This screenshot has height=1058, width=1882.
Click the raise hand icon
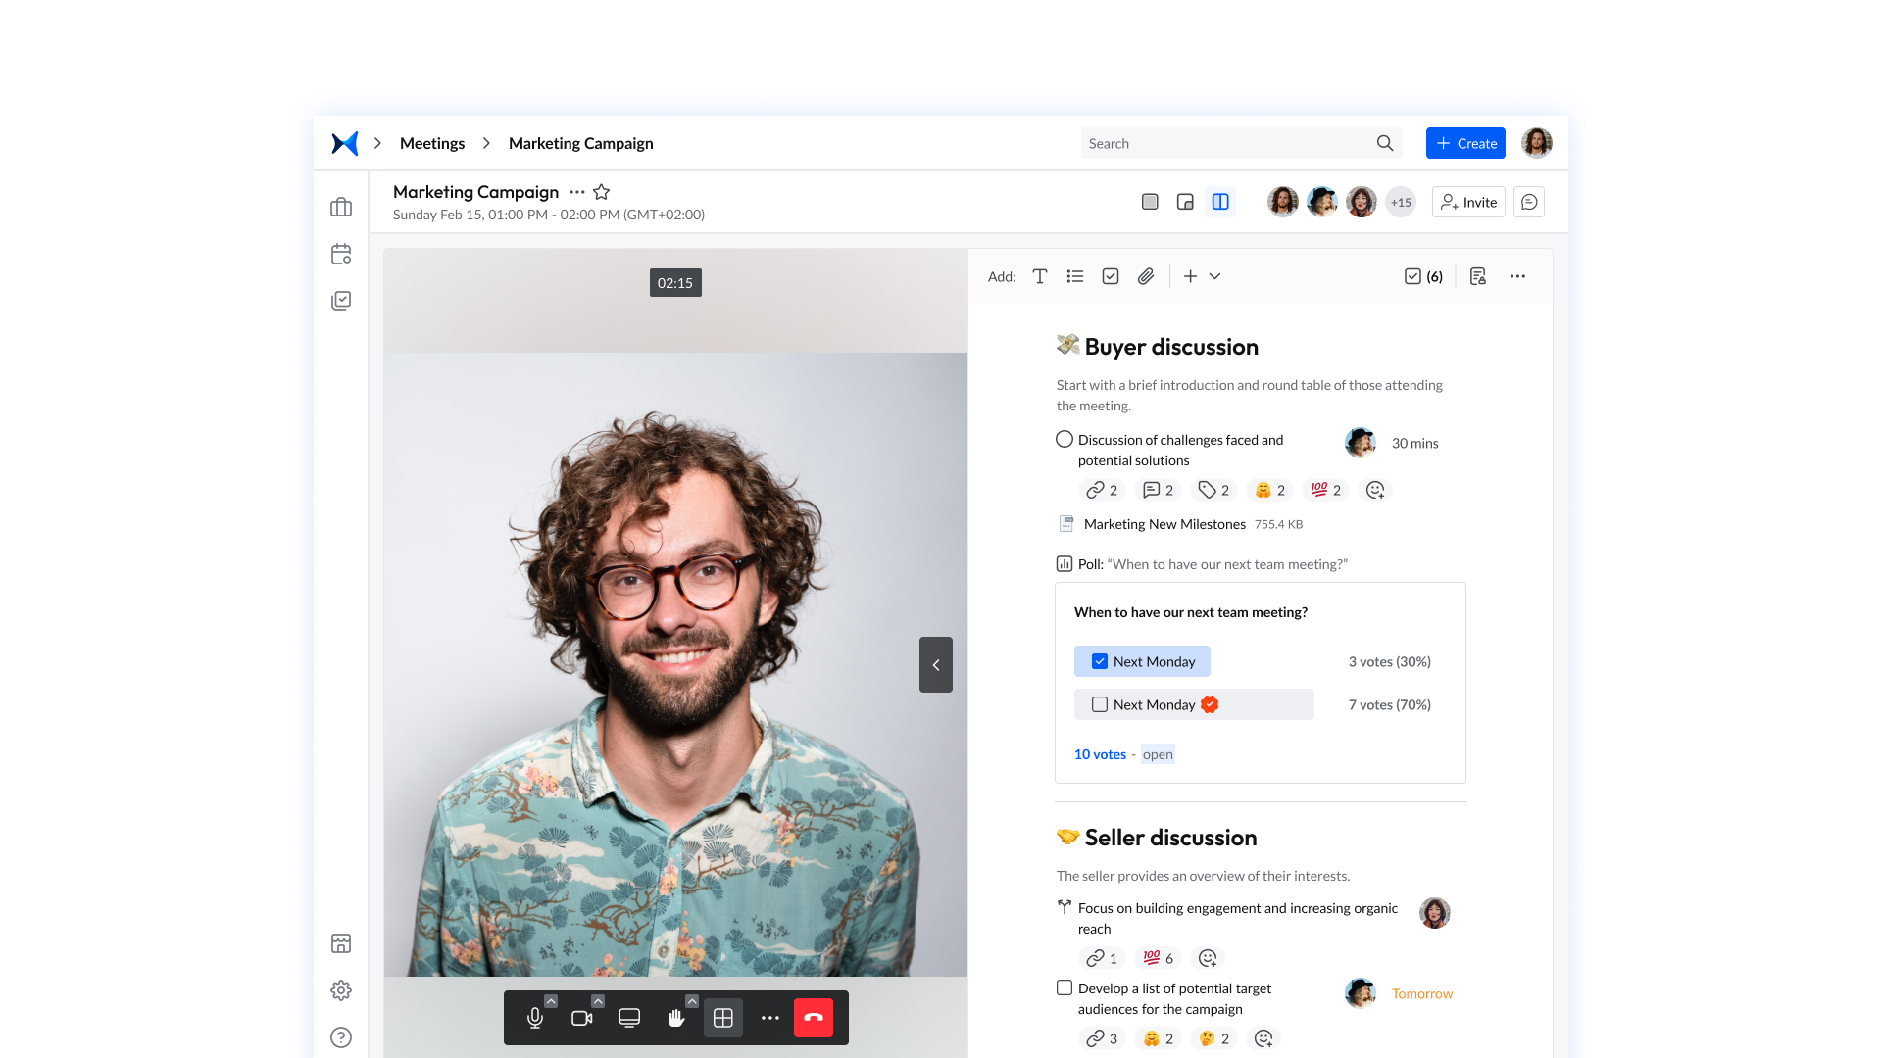(675, 1018)
